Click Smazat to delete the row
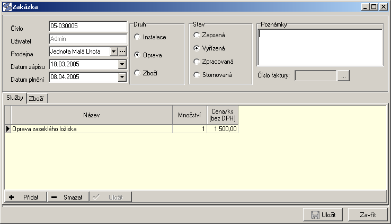 pyautogui.click(x=67, y=197)
